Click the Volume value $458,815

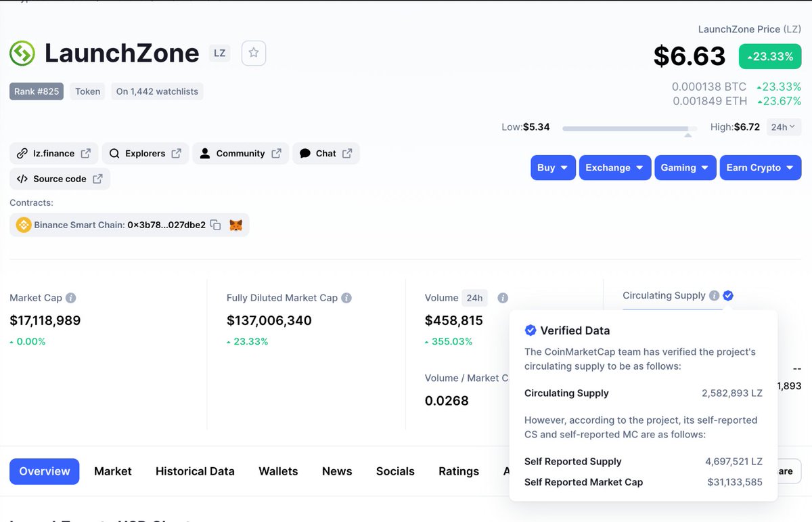[454, 320]
